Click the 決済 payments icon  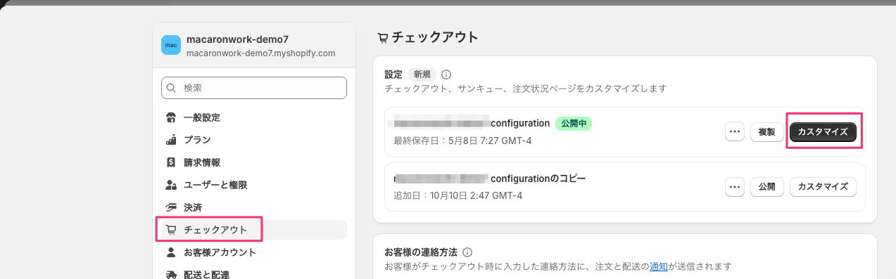[171, 207]
